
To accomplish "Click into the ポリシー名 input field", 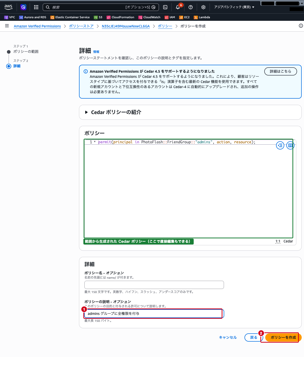I will point(154,285).
